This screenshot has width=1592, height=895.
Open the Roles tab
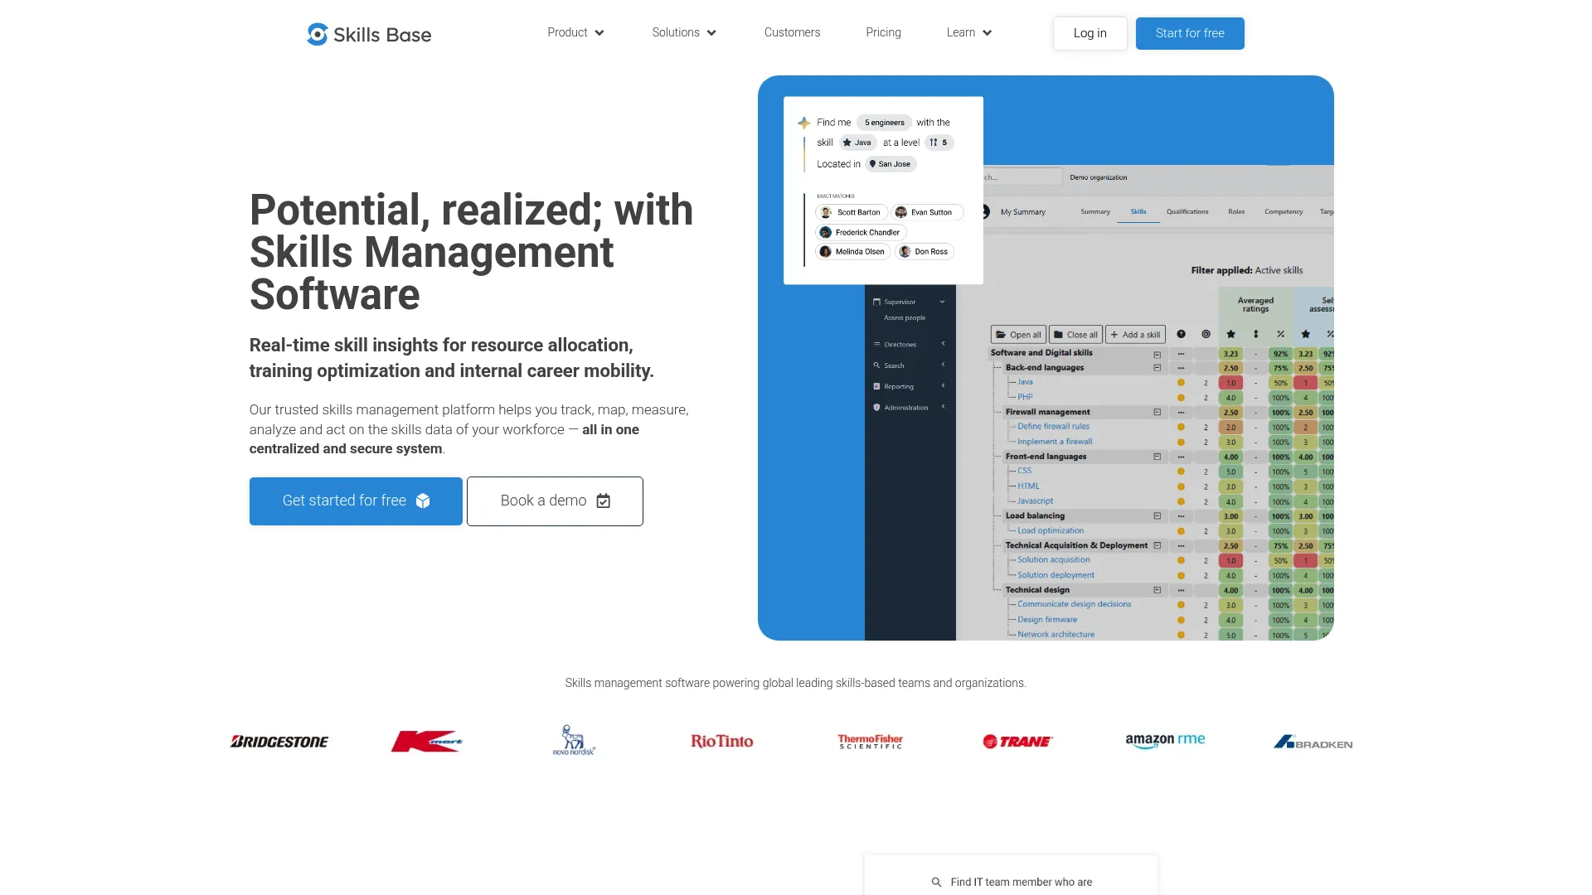pos(1236,212)
